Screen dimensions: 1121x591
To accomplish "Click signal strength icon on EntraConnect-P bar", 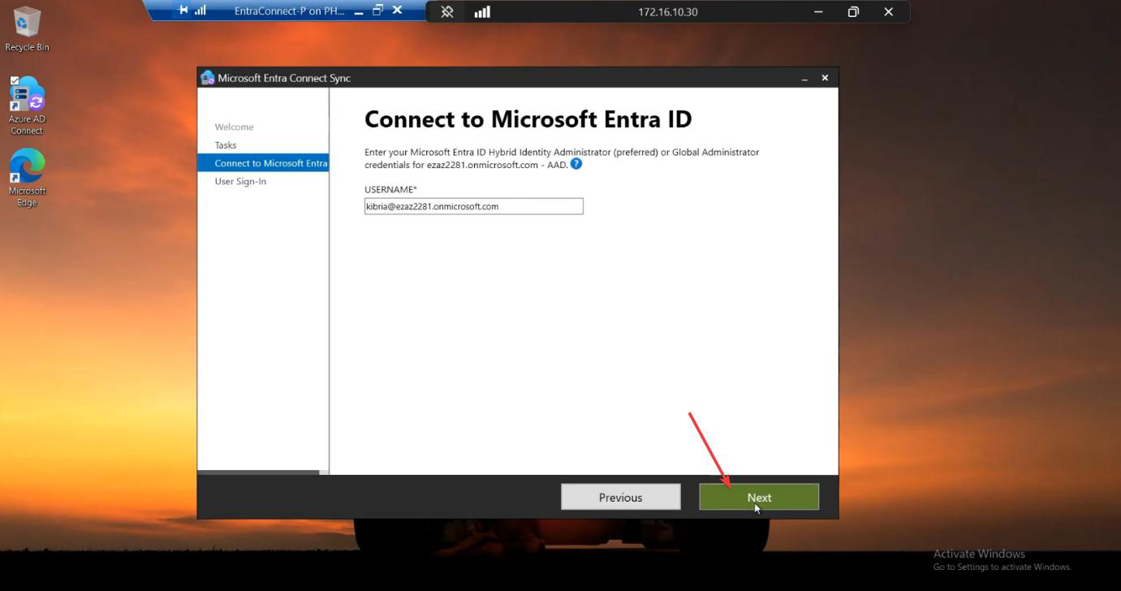I will coord(200,11).
